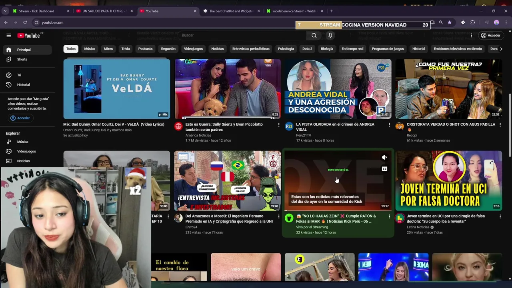Screen dimensions: 512x288
Task: Select the Dota 2 filter chip
Action: pos(307,49)
